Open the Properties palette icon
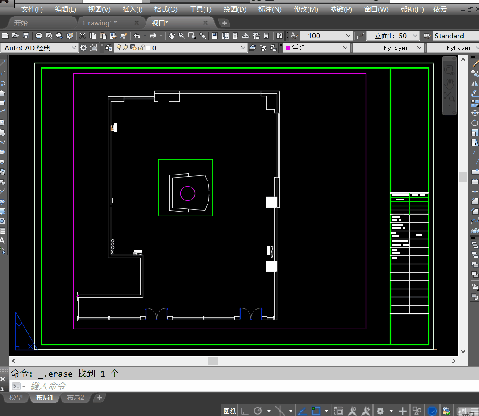The height and width of the screenshot is (416, 479). [215, 36]
